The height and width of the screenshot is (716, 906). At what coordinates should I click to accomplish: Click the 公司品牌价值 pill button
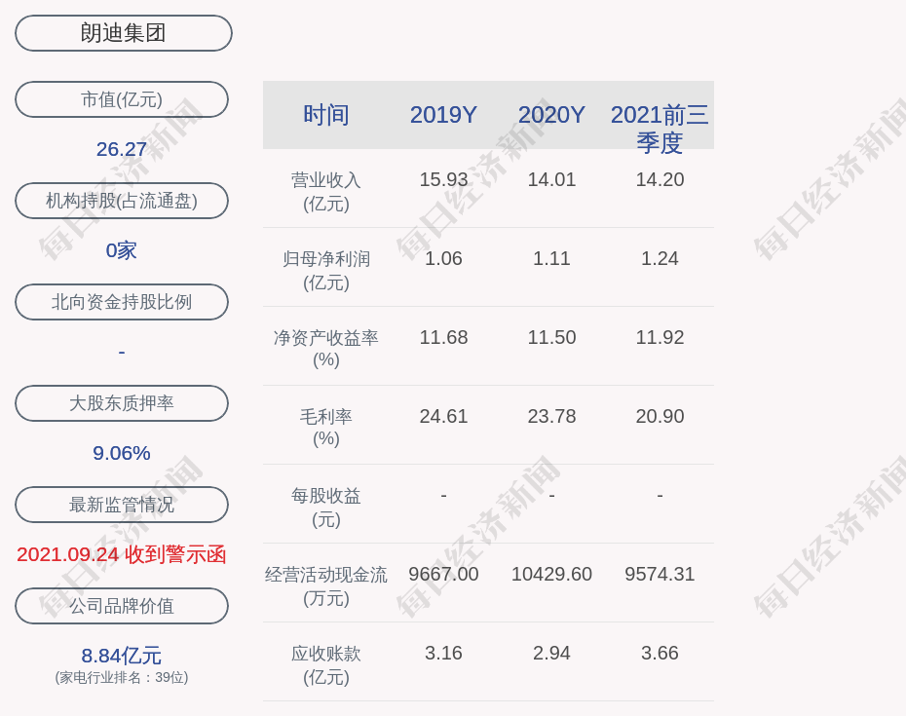(x=122, y=606)
